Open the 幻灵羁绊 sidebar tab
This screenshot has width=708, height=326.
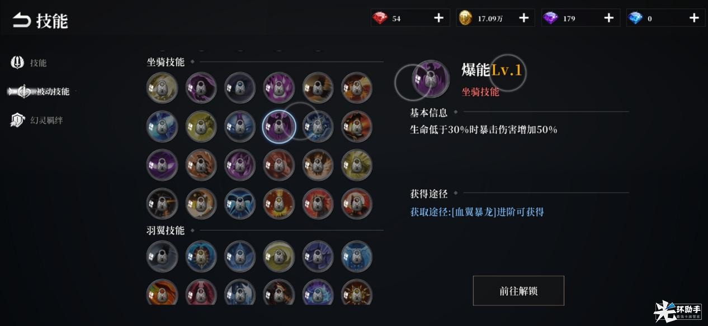[37, 120]
